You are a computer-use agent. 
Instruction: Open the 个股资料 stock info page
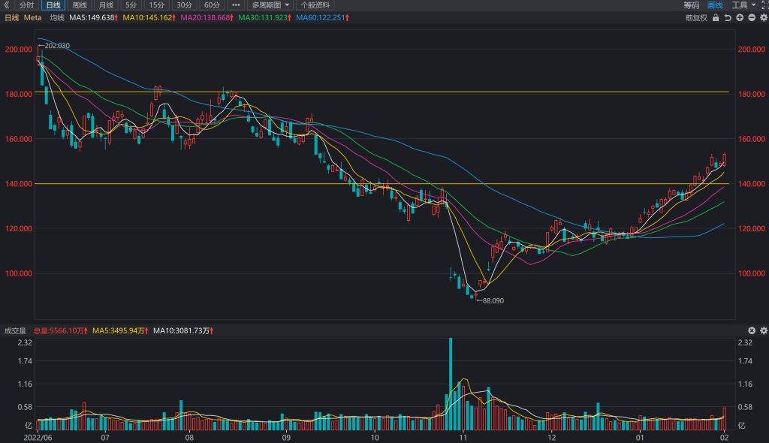tap(315, 5)
